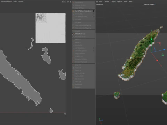Run the Reset UV command
This screenshot has width=167, height=125.
click(x=83, y=70)
